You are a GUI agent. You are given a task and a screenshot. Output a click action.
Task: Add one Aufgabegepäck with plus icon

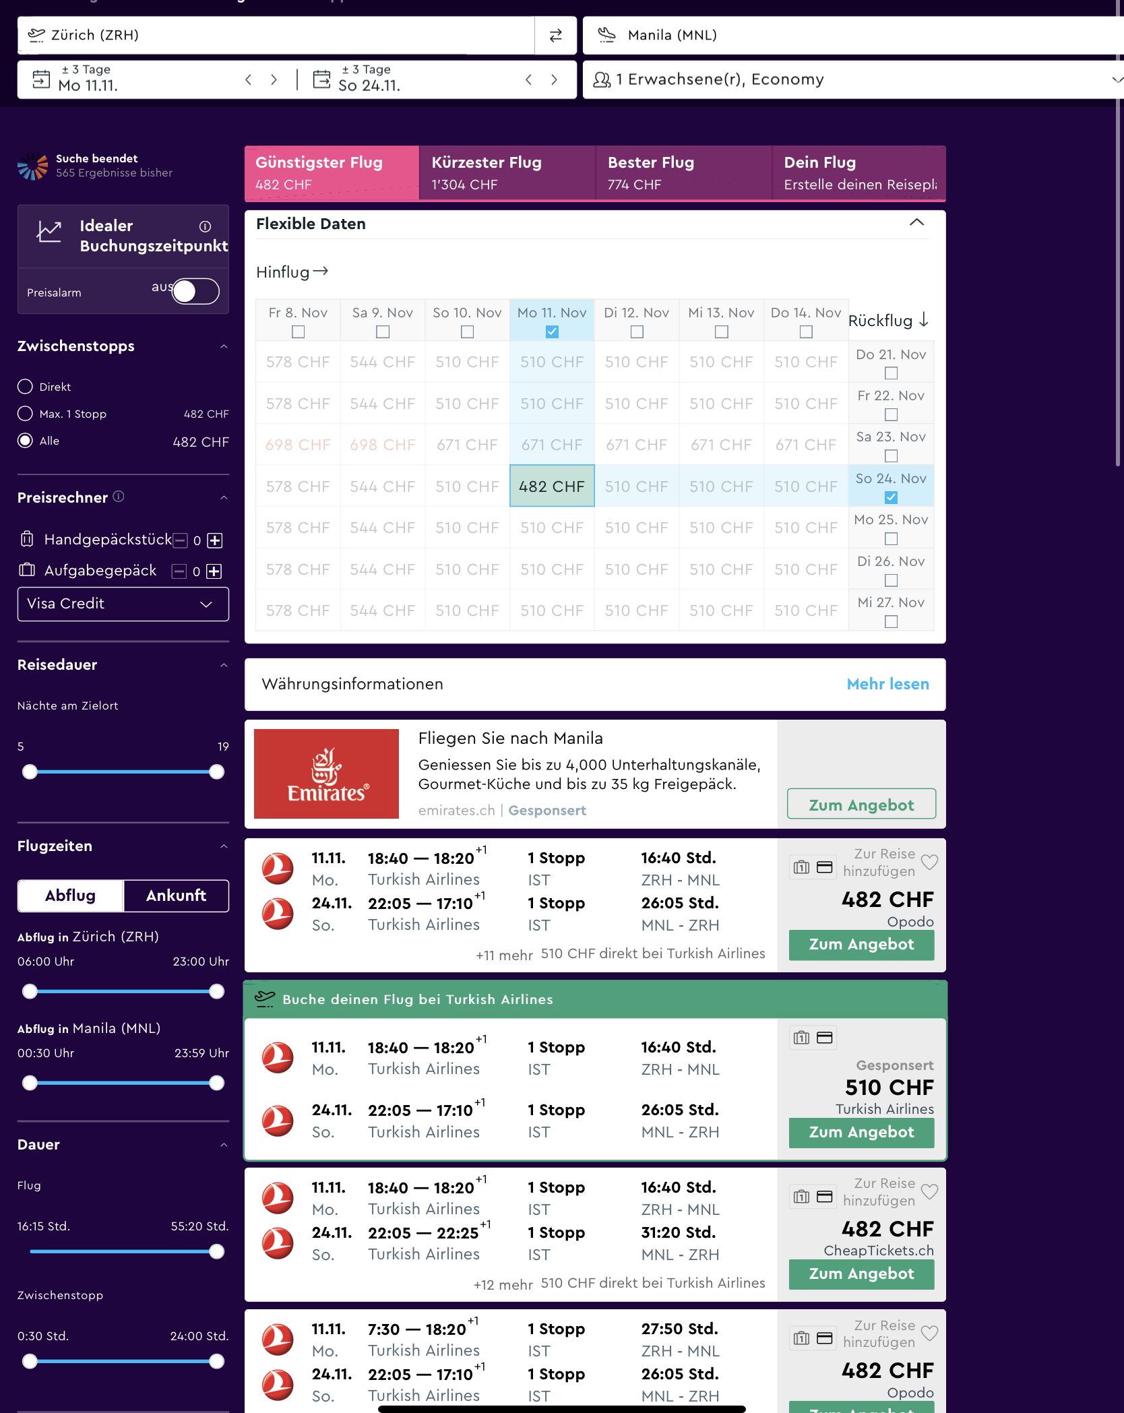point(214,571)
